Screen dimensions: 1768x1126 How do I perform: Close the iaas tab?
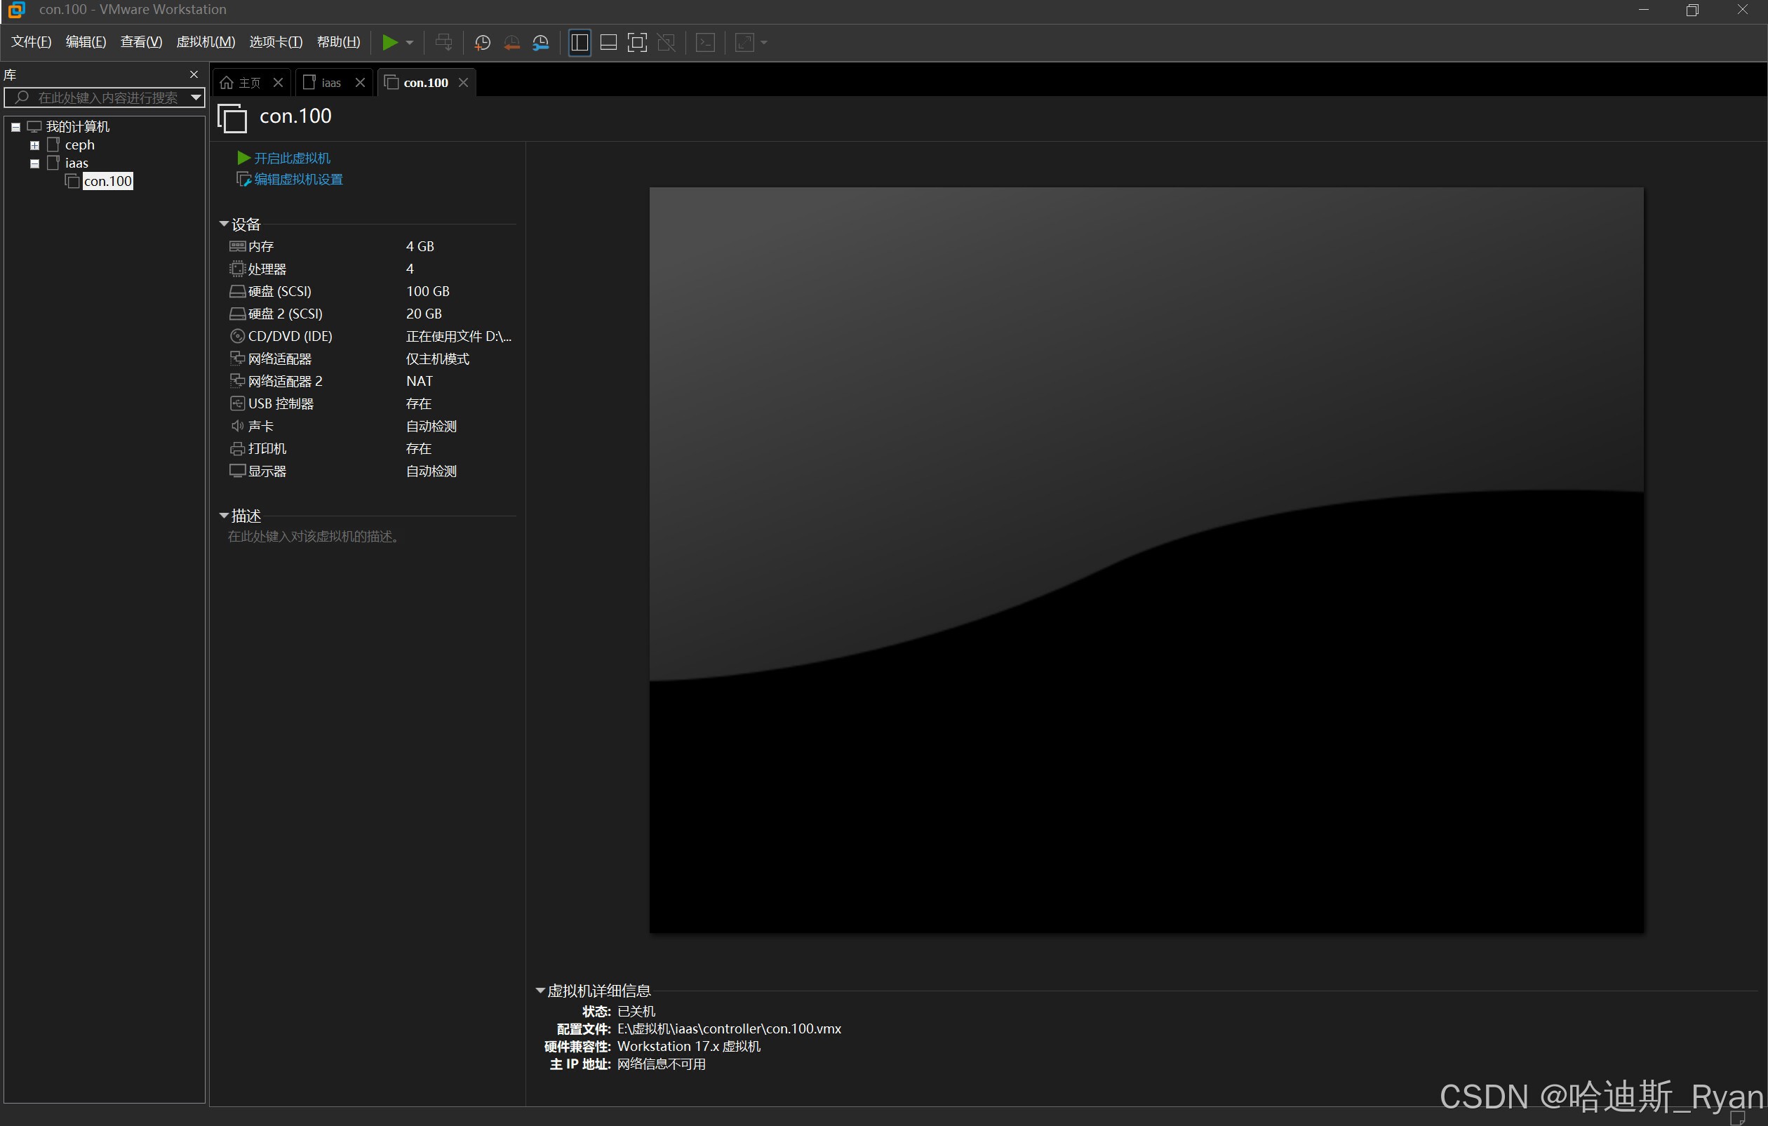tap(361, 83)
